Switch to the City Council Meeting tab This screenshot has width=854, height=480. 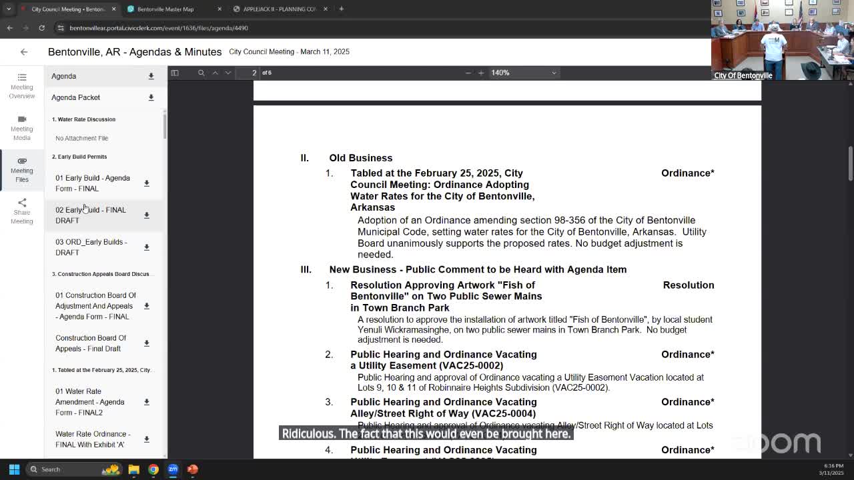tap(68, 9)
